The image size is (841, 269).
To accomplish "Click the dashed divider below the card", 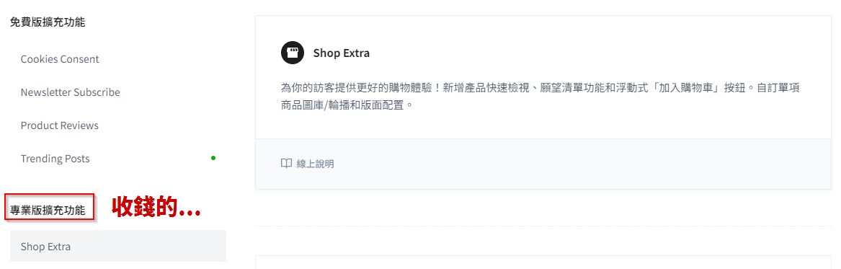I will click(x=543, y=226).
